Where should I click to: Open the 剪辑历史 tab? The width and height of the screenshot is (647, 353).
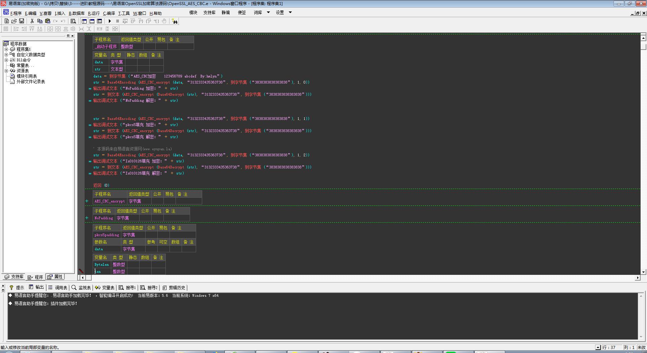coord(174,288)
